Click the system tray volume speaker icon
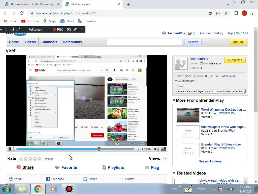 point(233,189)
